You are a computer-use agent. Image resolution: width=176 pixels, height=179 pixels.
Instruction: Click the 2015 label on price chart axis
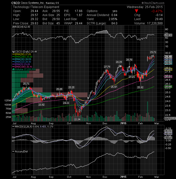(x=123, y=123)
